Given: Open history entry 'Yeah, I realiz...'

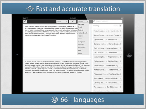Looking at the screenshot, I should pyautogui.click(x=108, y=31).
